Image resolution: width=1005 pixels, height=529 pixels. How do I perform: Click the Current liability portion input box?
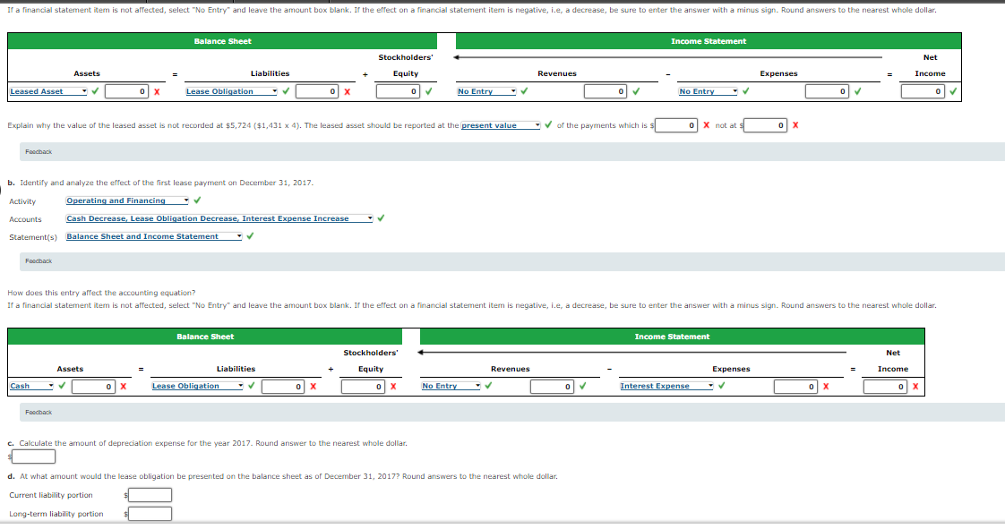[149, 494]
